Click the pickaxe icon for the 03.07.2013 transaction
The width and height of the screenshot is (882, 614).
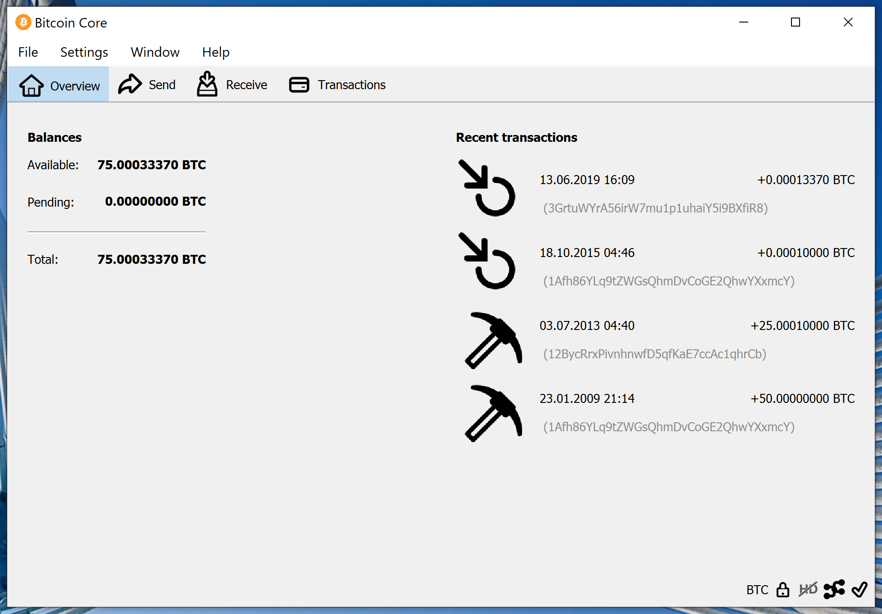click(493, 340)
